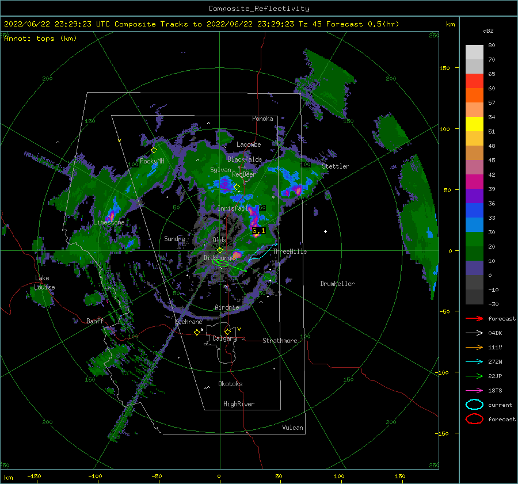This screenshot has width=518, height=484.
Task: Click the blue 36 dBZ color swatch
Action: [474, 211]
